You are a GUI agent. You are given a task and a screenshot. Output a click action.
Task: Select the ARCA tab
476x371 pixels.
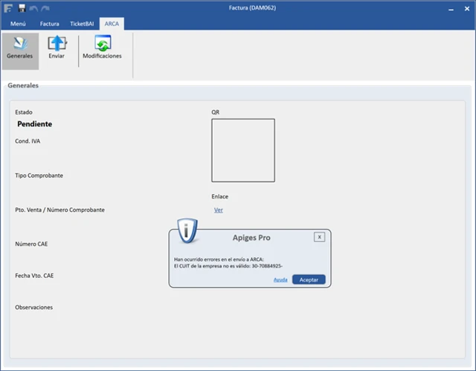coord(112,24)
